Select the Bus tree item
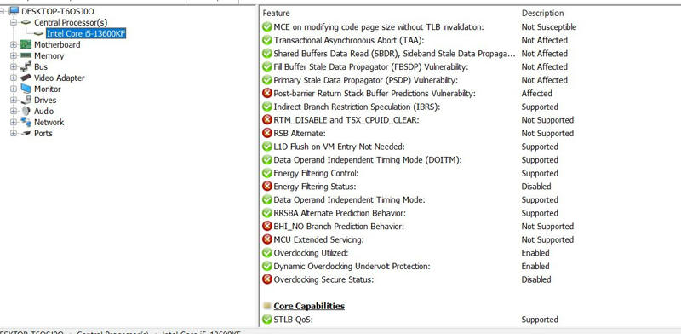 [41, 66]
